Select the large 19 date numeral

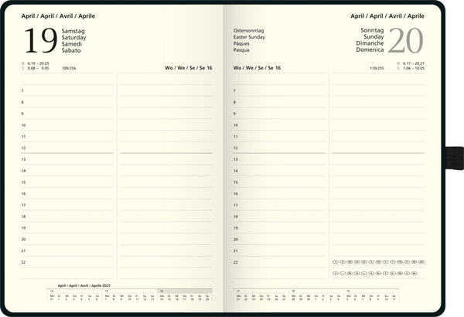click(40, 41)
